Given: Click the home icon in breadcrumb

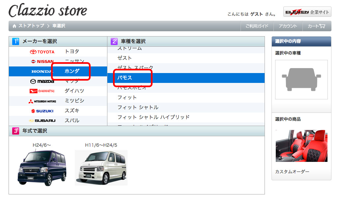Looking at the screenshot, I should (x=14, y=26).
